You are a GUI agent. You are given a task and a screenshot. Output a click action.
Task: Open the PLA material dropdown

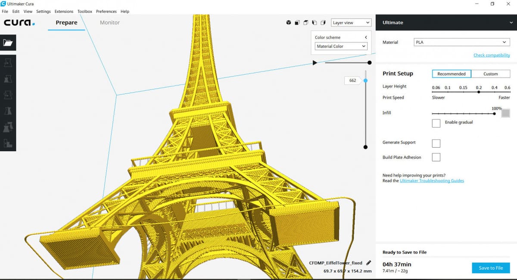click(x=462, y=42)
